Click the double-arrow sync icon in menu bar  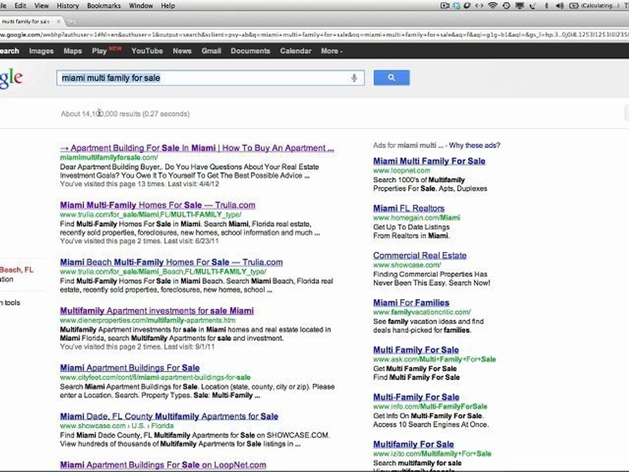[479, 6]
